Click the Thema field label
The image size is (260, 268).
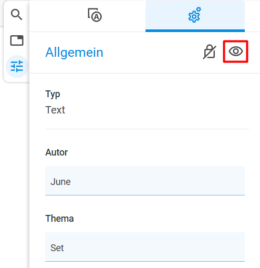pyautogui.click(x=59, y=219)
